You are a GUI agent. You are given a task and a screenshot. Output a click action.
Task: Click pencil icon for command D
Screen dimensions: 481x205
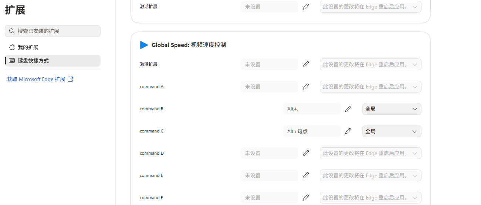pyautogui.click(x=306, y=153)
